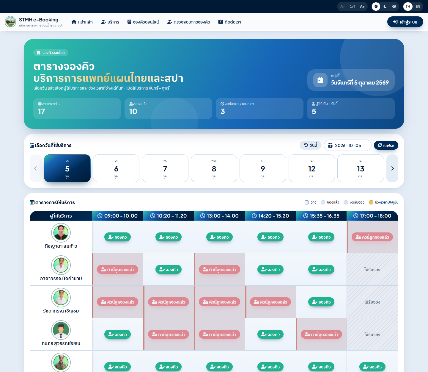Open the บริการ menu item
Viewport: 428px width, 372px height.
point(110,22)
